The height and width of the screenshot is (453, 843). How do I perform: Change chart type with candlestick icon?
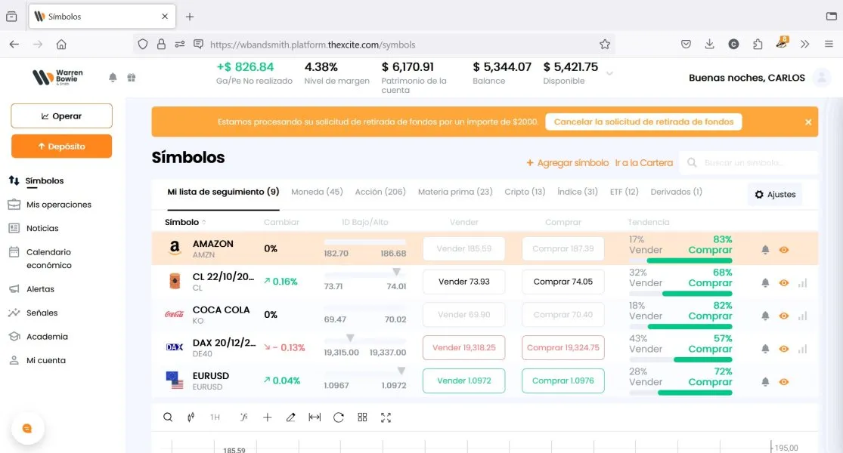(191, 417)
